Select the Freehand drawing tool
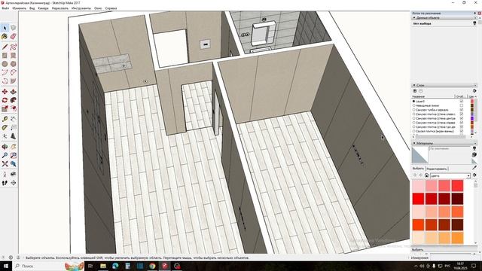 pos(14,47)
